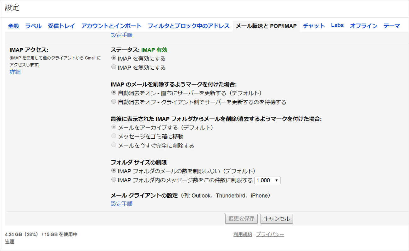Open the テーマ tab

click(392, 26)
